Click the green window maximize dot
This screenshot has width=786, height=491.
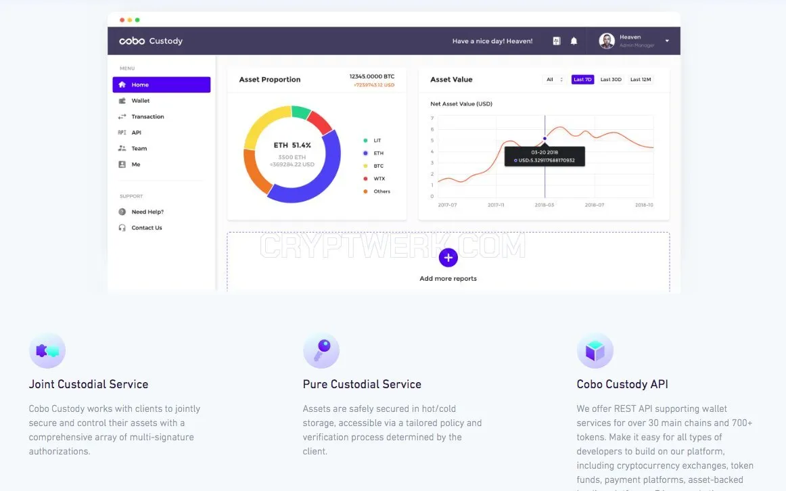[137, 20]
